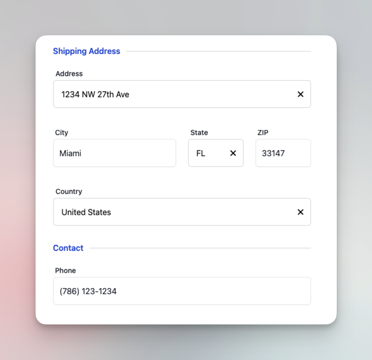The width and height of the screenshot is (372, 360).
Task: Select the ZIP field with 33147
Action: click(x=283, y=153)
